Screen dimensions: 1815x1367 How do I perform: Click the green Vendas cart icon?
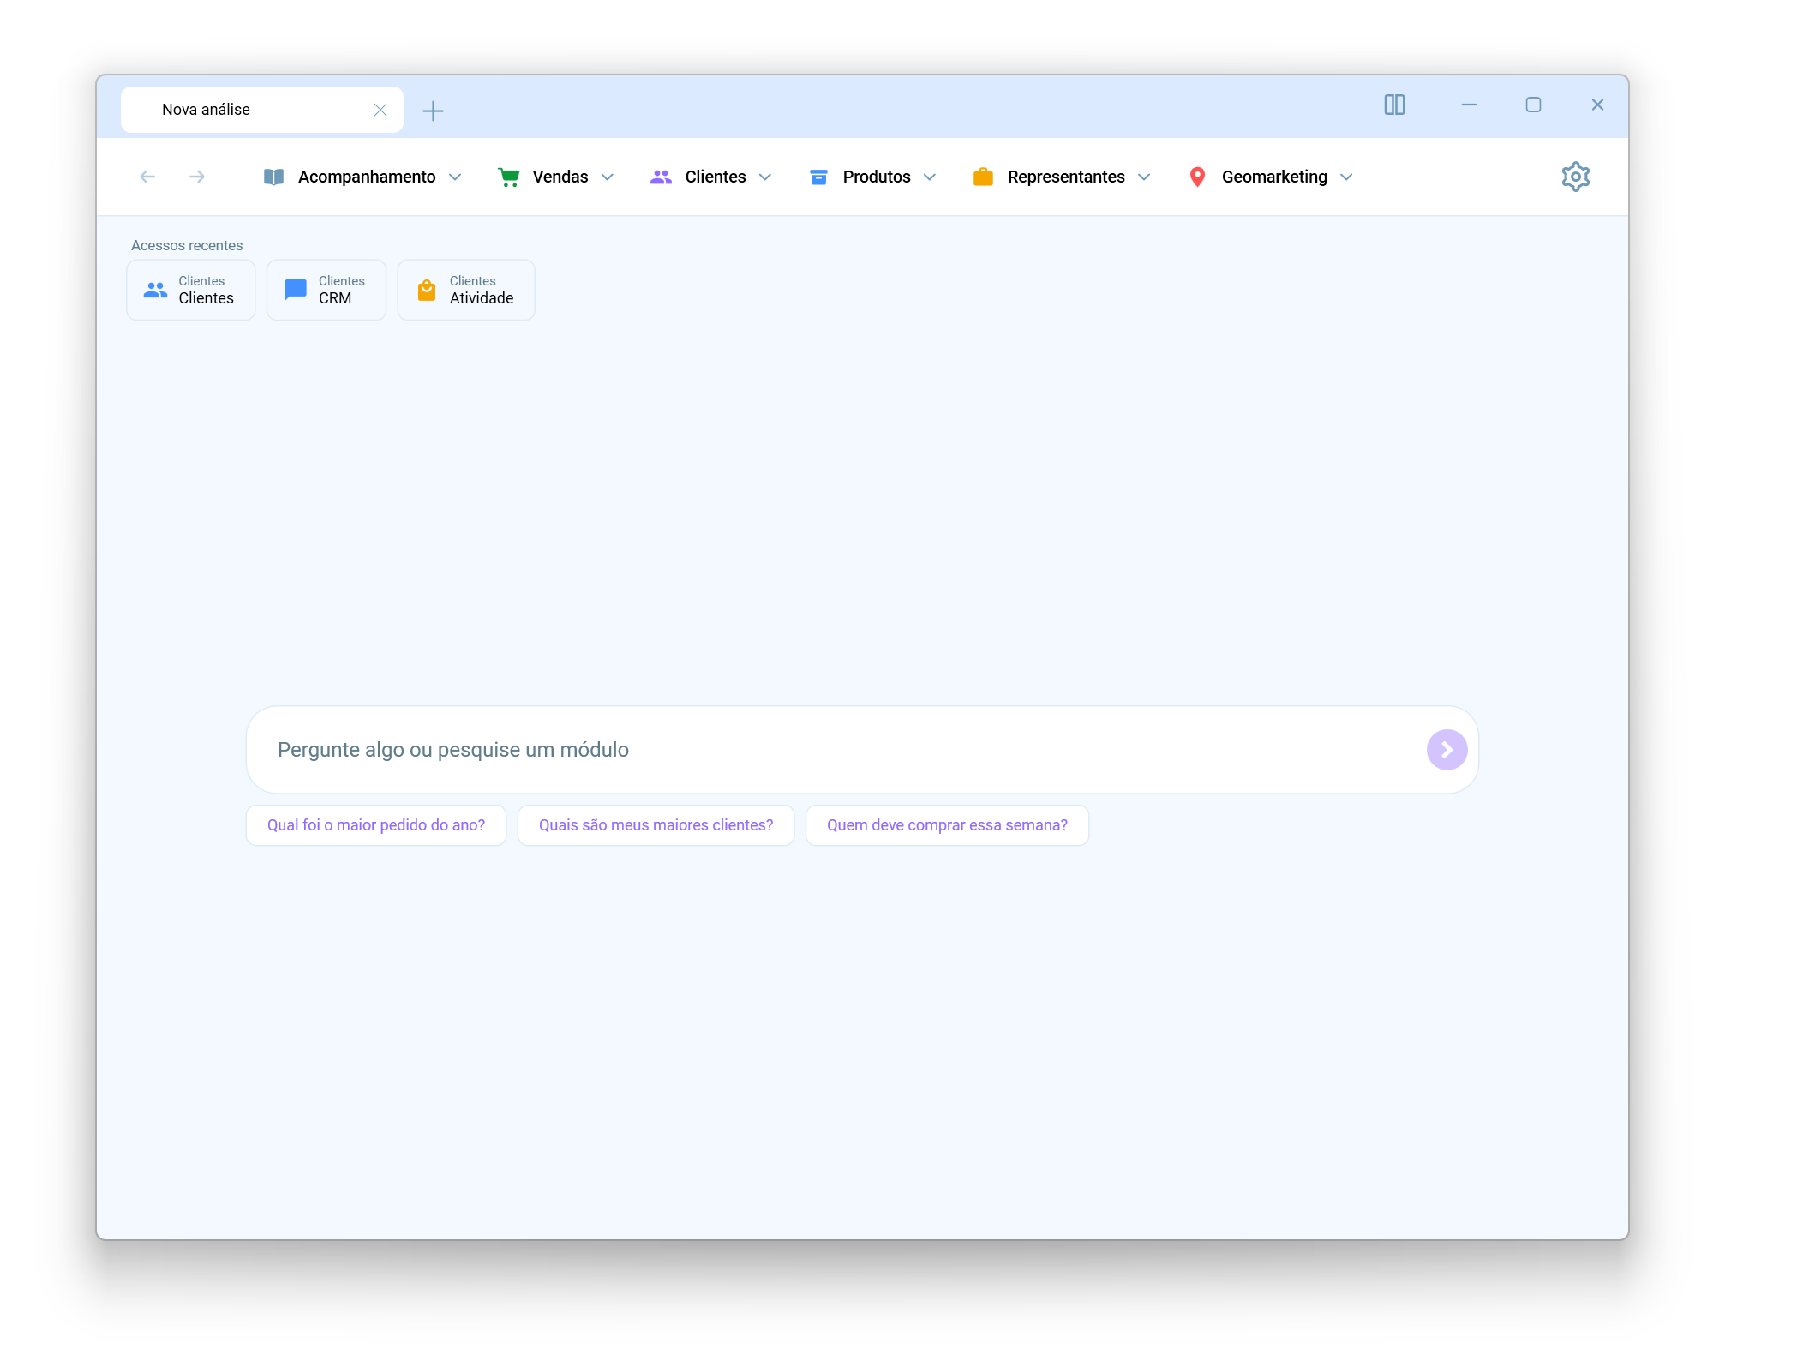pos(509,177)
